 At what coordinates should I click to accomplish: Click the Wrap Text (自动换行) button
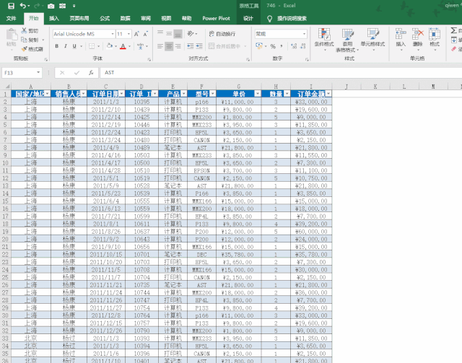[x=221, y=34]
